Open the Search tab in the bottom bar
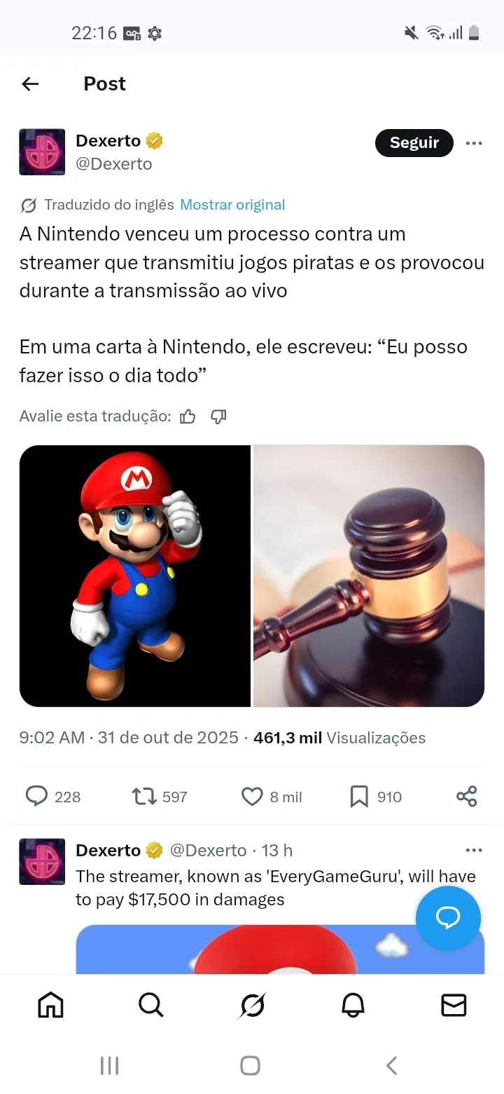Image resolution: width=504 pixels, height=1094 pixels. [151, 1006]
